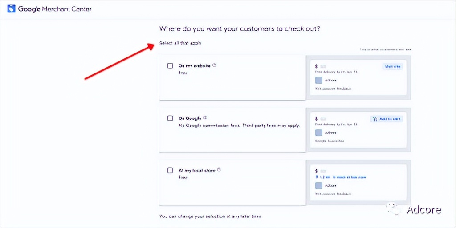
Task: Click the info icon beside On my website
Action: click(214, 65)
